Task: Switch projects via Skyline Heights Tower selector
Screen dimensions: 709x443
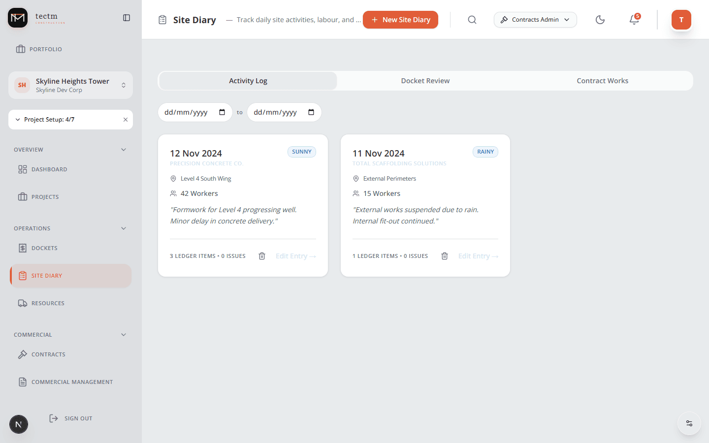Action: [70, 85]
